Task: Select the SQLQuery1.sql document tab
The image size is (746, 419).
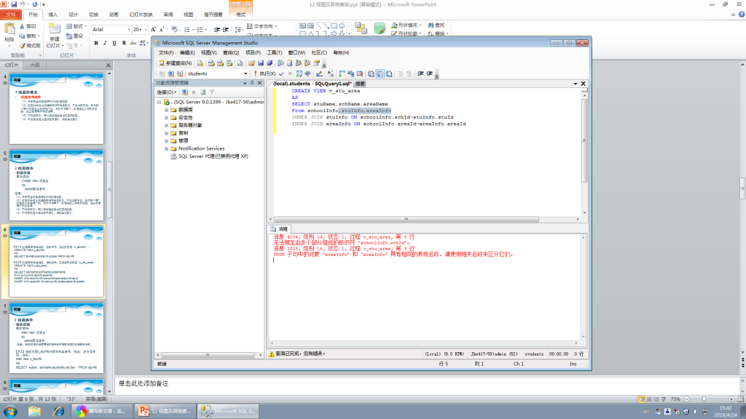Action: coord(312,84)
